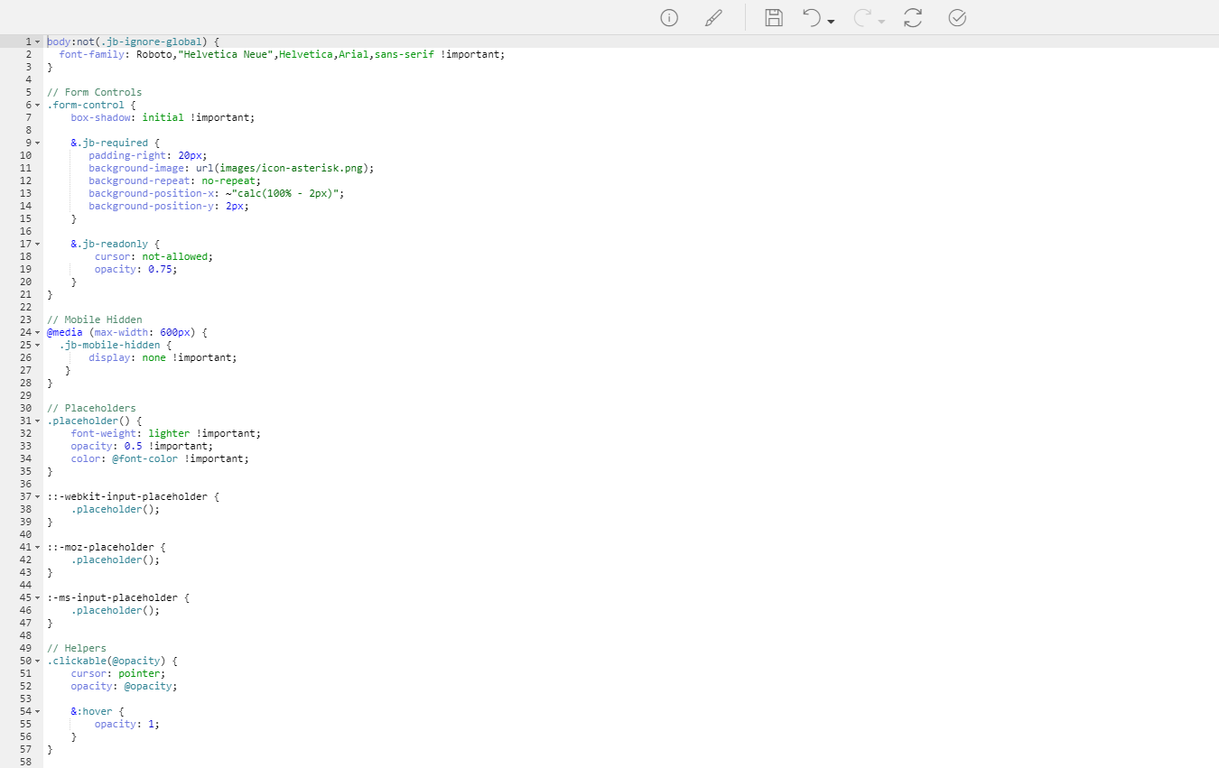The height and width of the screenshot is (768, 1219).
Task: Click the url(images/icon-asterisk.png) value
Action: [284, 168]
